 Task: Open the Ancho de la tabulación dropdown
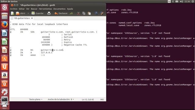pos(61,99)
